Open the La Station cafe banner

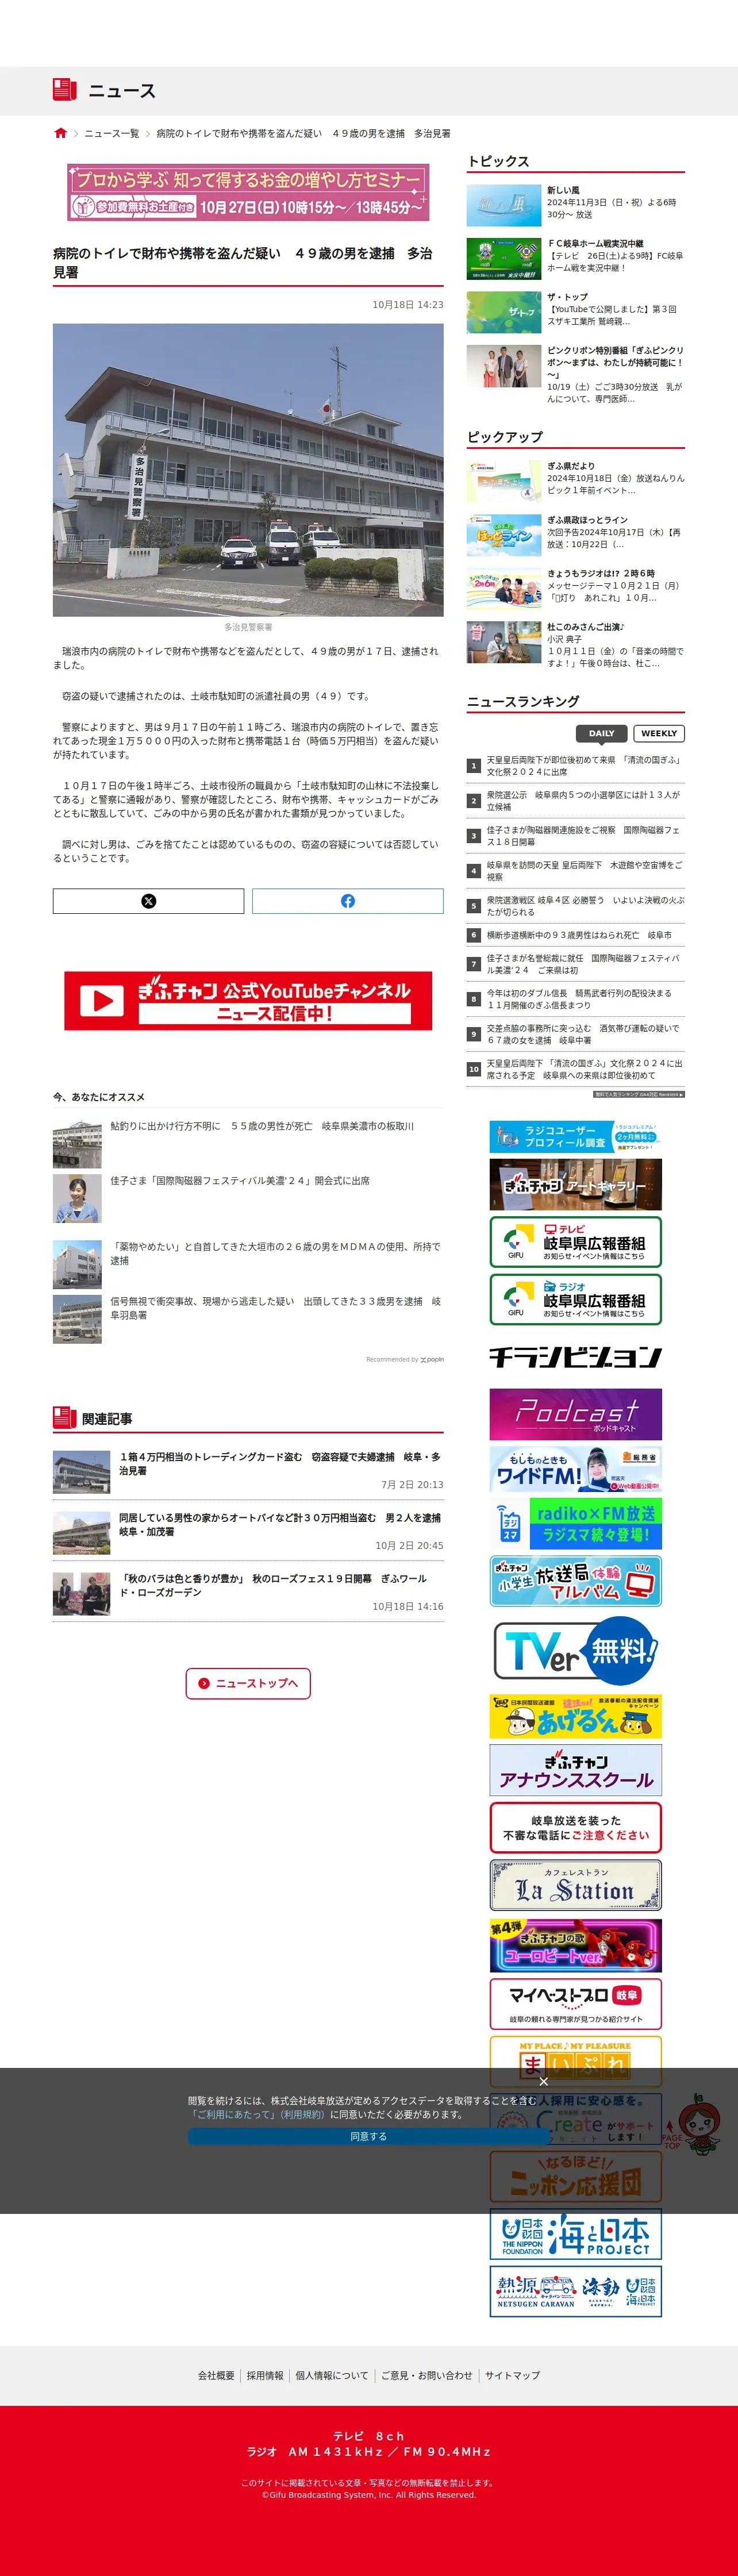click(x=575, y=1885)
